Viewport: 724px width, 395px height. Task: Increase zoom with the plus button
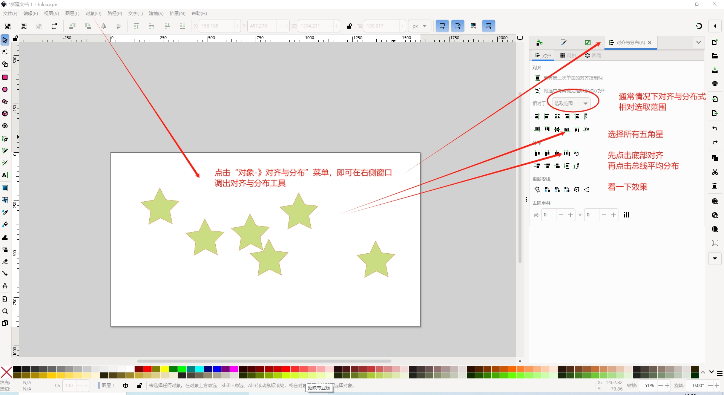667,386
